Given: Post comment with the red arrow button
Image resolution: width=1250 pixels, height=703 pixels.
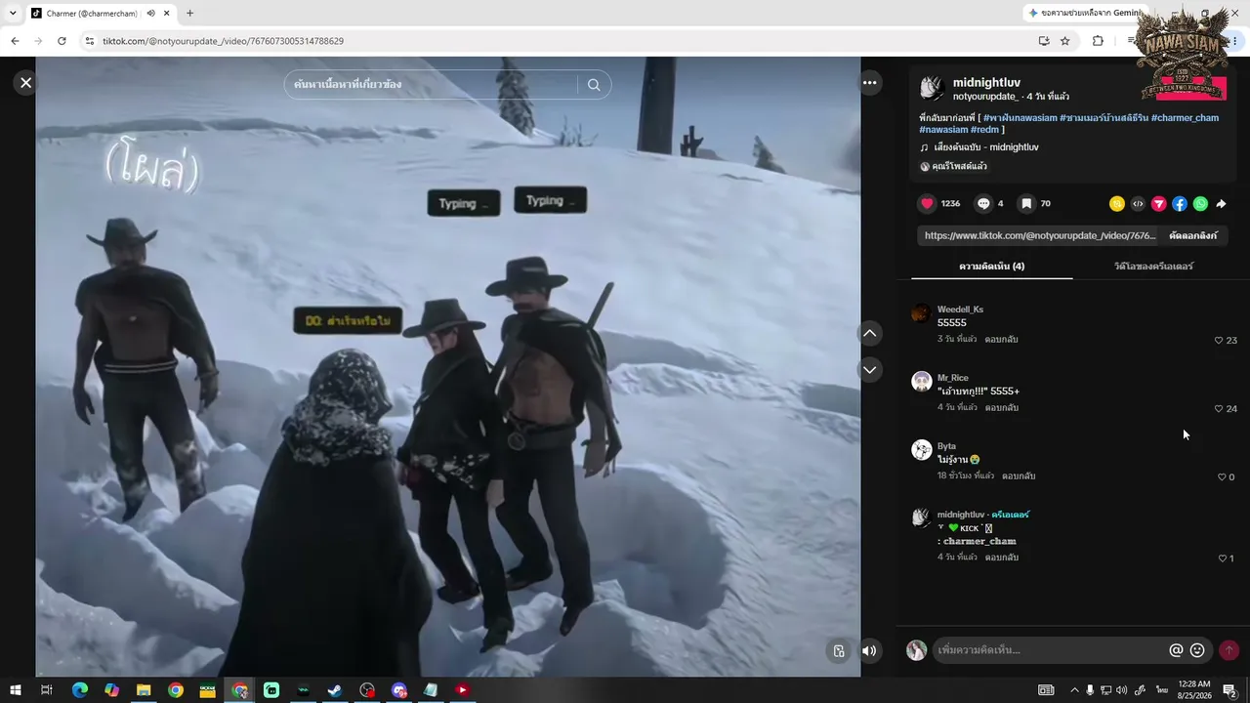Looking at the screenshot, I should (1229, 650).
